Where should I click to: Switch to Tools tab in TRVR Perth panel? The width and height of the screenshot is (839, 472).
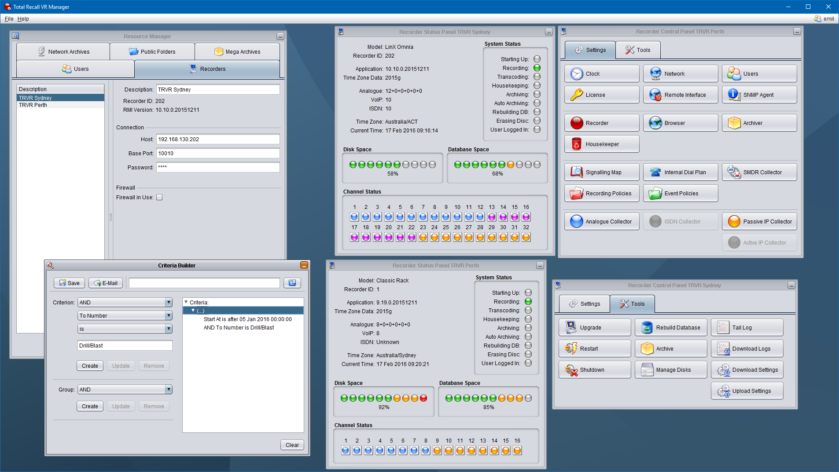tap(638, 50)
